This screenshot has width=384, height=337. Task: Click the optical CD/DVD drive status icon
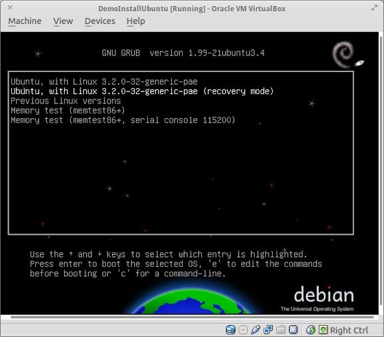243,330
